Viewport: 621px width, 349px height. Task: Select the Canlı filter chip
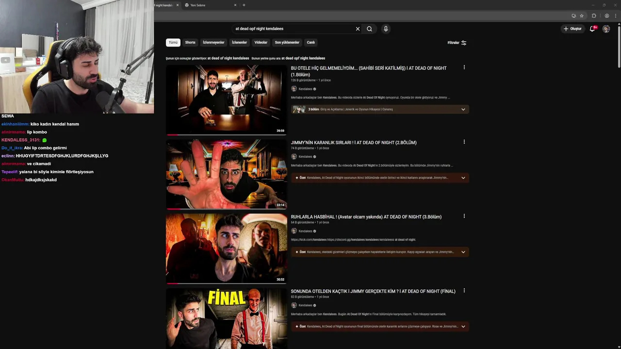coord(311,43)
